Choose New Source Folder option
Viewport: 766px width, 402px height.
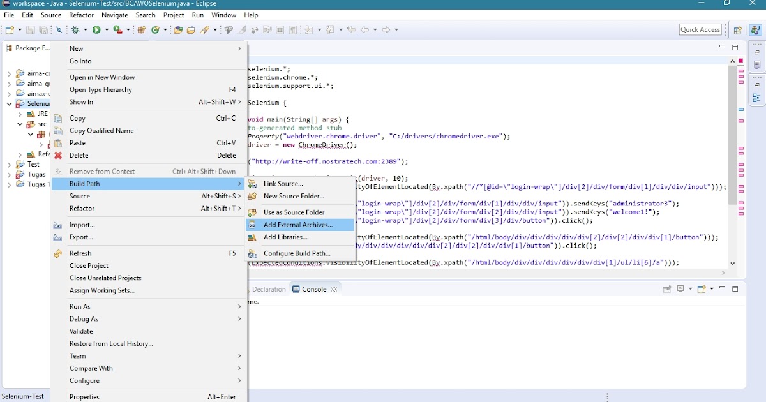click(x=300, y=197)
